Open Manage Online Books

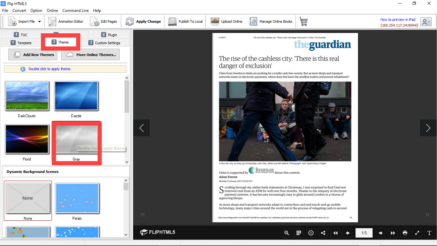pos(271,21)
